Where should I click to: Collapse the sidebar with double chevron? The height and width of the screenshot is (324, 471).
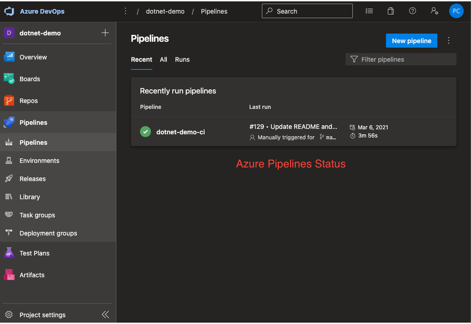click(x=105, y=314)
